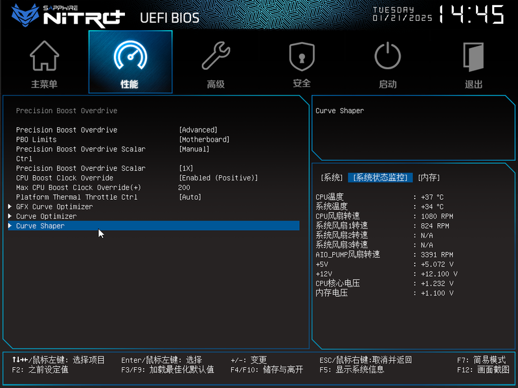Switch to the 高级 tab label

click(x=216, y=84)
